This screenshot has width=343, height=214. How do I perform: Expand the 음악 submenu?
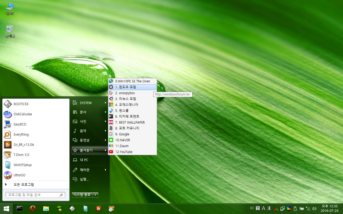(x=90, y=131)
